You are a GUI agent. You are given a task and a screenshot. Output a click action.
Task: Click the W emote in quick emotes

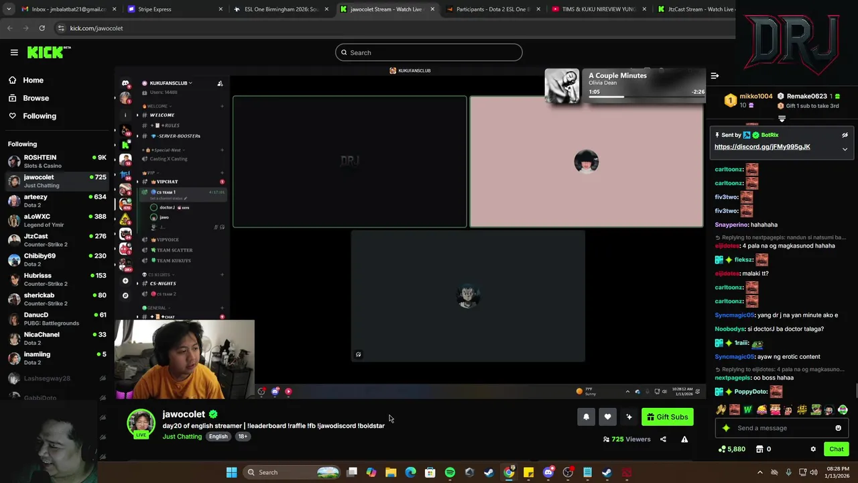point(747,409)
